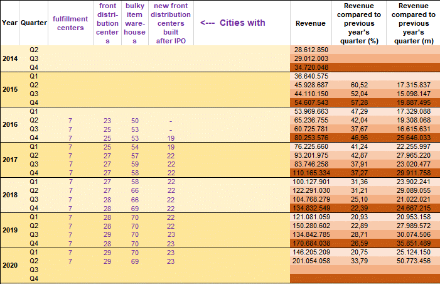440x284 pixels.
Task: Select revenue cell 150.280.602
Action: pyautogui.click(x=311, y=226)
